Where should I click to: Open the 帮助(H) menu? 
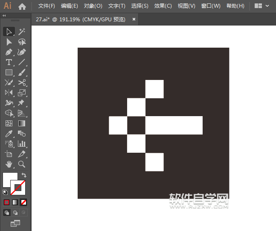click(235, 6)
